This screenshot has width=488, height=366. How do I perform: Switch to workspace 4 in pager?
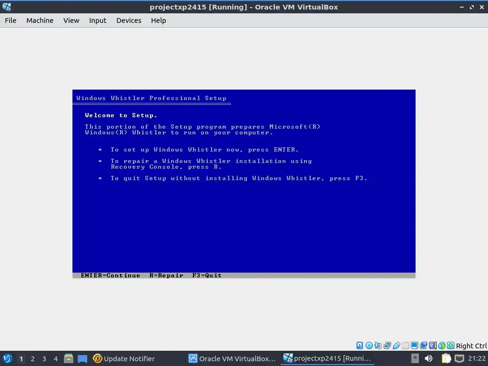(x=56, y=359)
